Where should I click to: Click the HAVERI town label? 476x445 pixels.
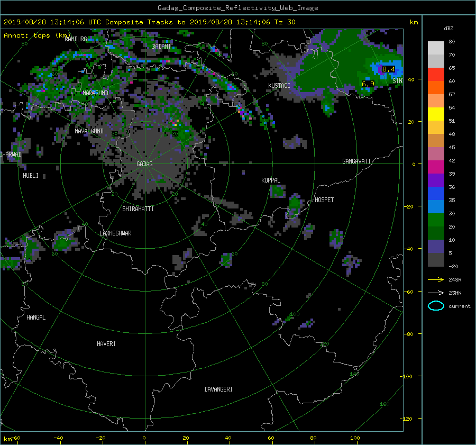pyautogui.click(x=106, y=344)
